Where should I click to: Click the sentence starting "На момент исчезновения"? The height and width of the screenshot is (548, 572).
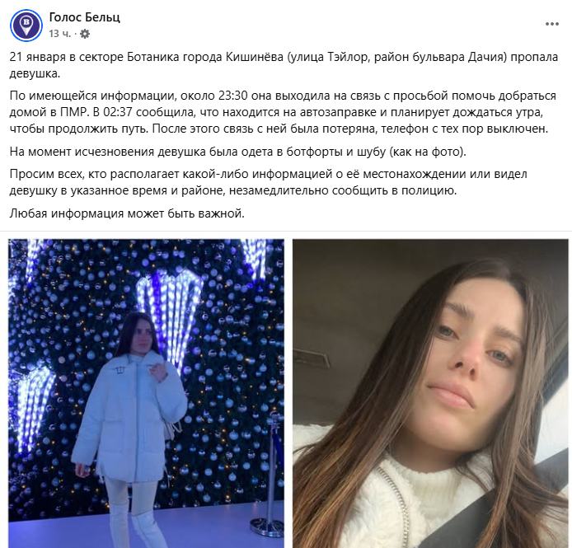tap(238, 152)
